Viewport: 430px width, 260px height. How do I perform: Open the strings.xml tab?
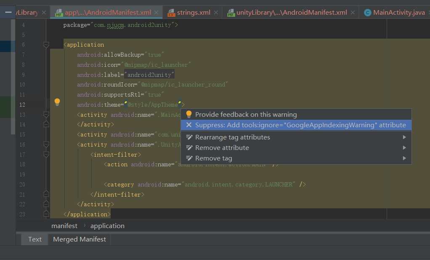click(194, 13)
